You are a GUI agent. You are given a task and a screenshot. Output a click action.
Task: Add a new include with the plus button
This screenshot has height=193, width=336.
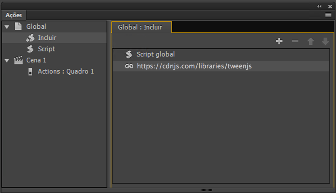(x=279, y=41)
